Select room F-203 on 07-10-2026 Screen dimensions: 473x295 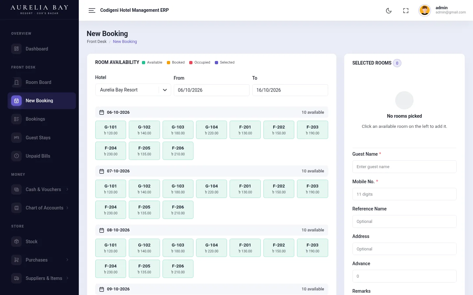tap(312, 189)
